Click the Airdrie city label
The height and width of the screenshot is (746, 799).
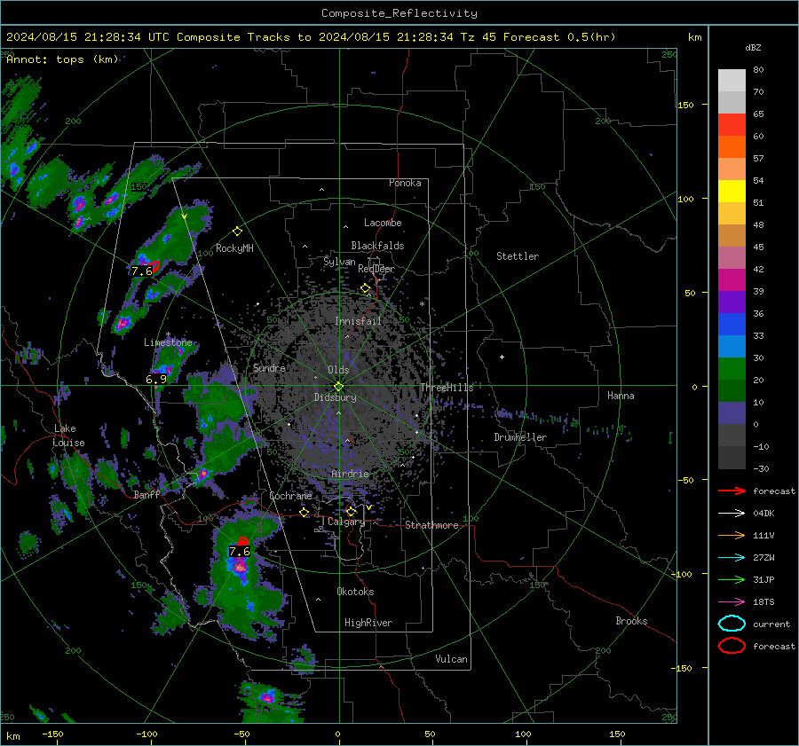pos(350,474)
